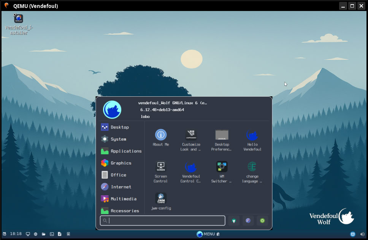Screen dimensions: 368x240
Task: Open the web browser globe icon on taskbar
Action: point(36,234)
